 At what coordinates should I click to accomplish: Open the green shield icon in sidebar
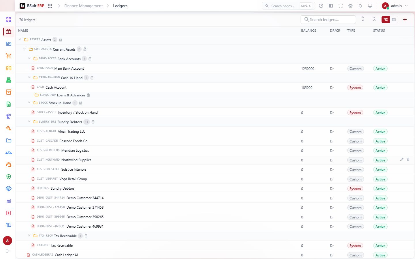coord(9,177)
